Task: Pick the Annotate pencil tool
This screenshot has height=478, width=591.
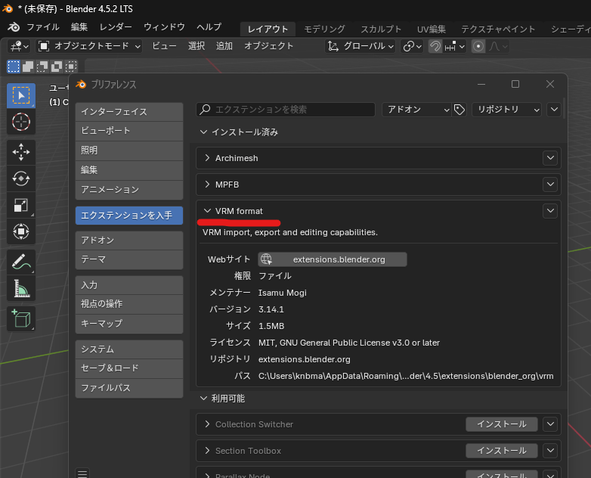Action: [x=21, y=262]
